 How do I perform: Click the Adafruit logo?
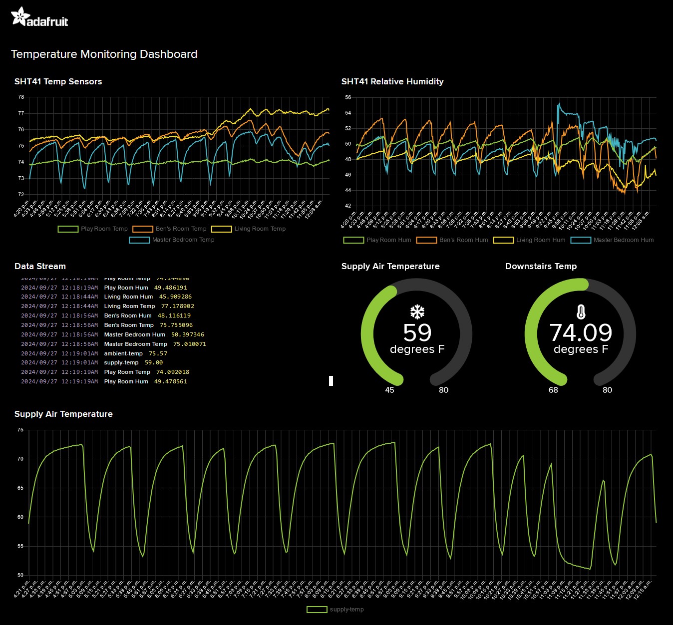[39, 16]
